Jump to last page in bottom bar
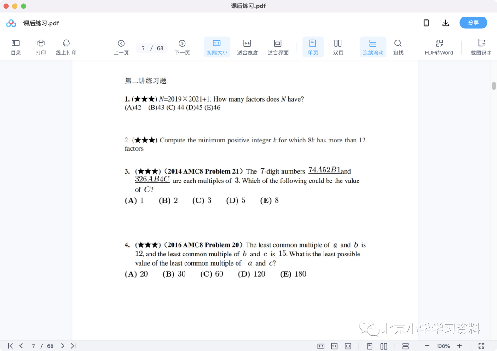 pos(73,346)
